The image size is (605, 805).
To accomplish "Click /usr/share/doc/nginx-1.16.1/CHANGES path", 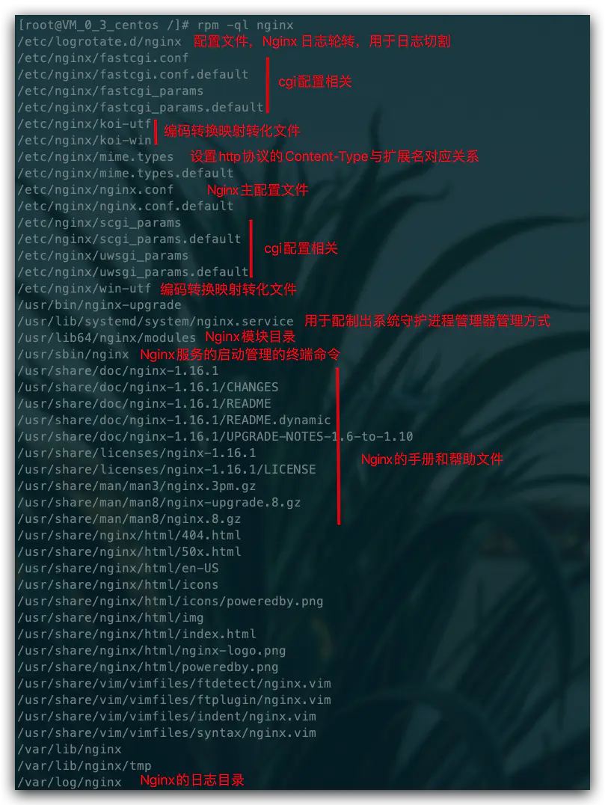I will 148,387.
